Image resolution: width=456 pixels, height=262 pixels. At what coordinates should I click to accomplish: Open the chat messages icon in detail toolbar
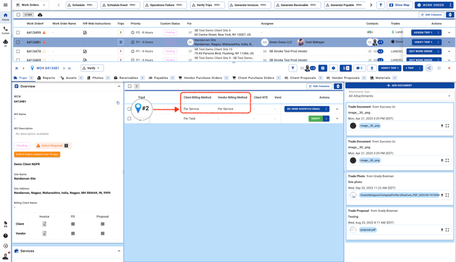[359, 68]
